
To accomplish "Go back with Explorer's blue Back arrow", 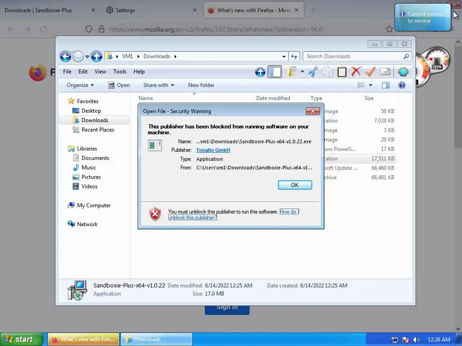I will pyautogui.click(x=65, y=56).
